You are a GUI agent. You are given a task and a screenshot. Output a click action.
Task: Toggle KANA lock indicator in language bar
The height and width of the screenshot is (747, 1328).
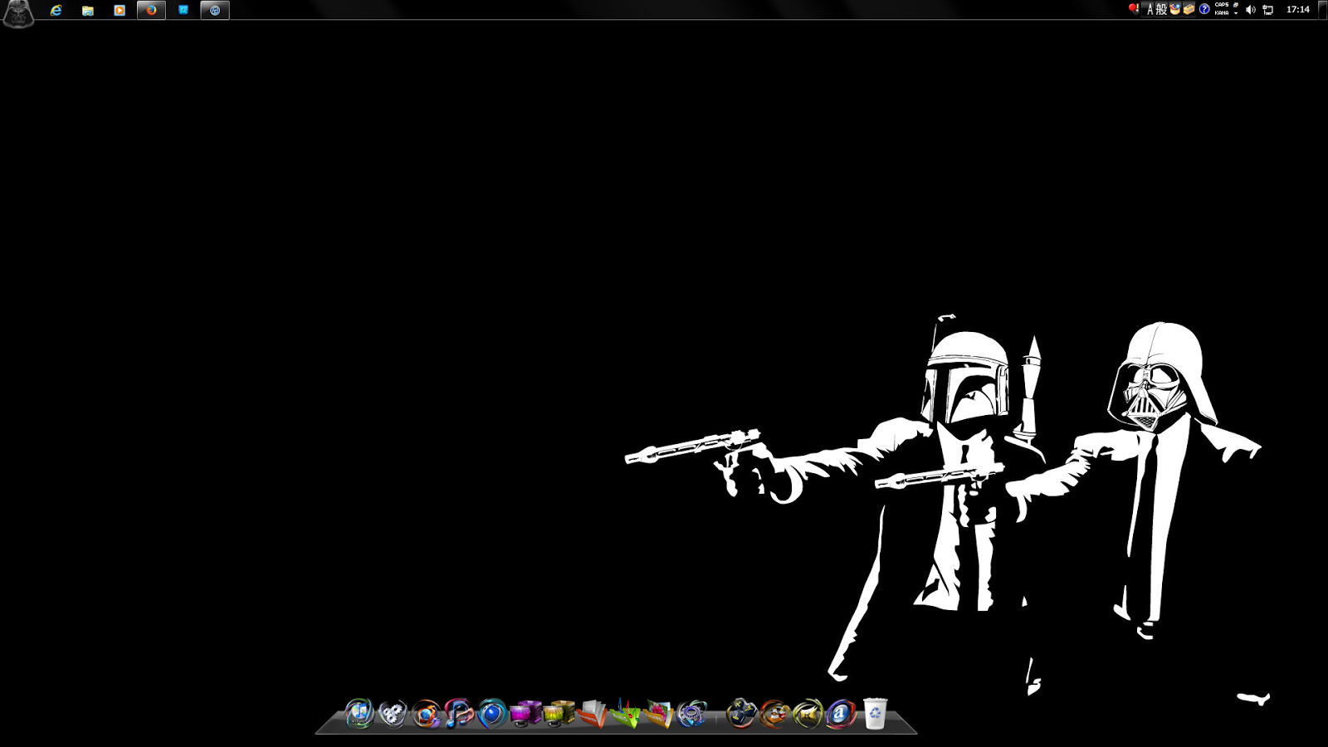tap(1222, 13)
